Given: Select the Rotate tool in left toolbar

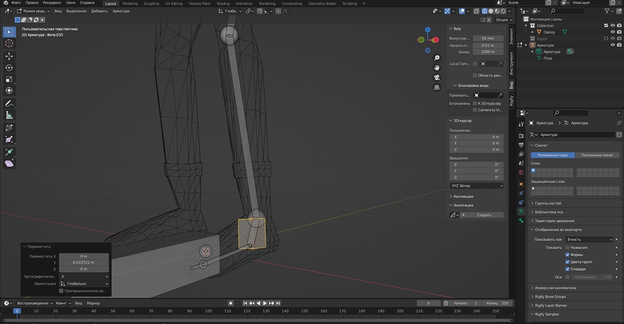Looking at the screenshot, I should (x=9, y=68).
